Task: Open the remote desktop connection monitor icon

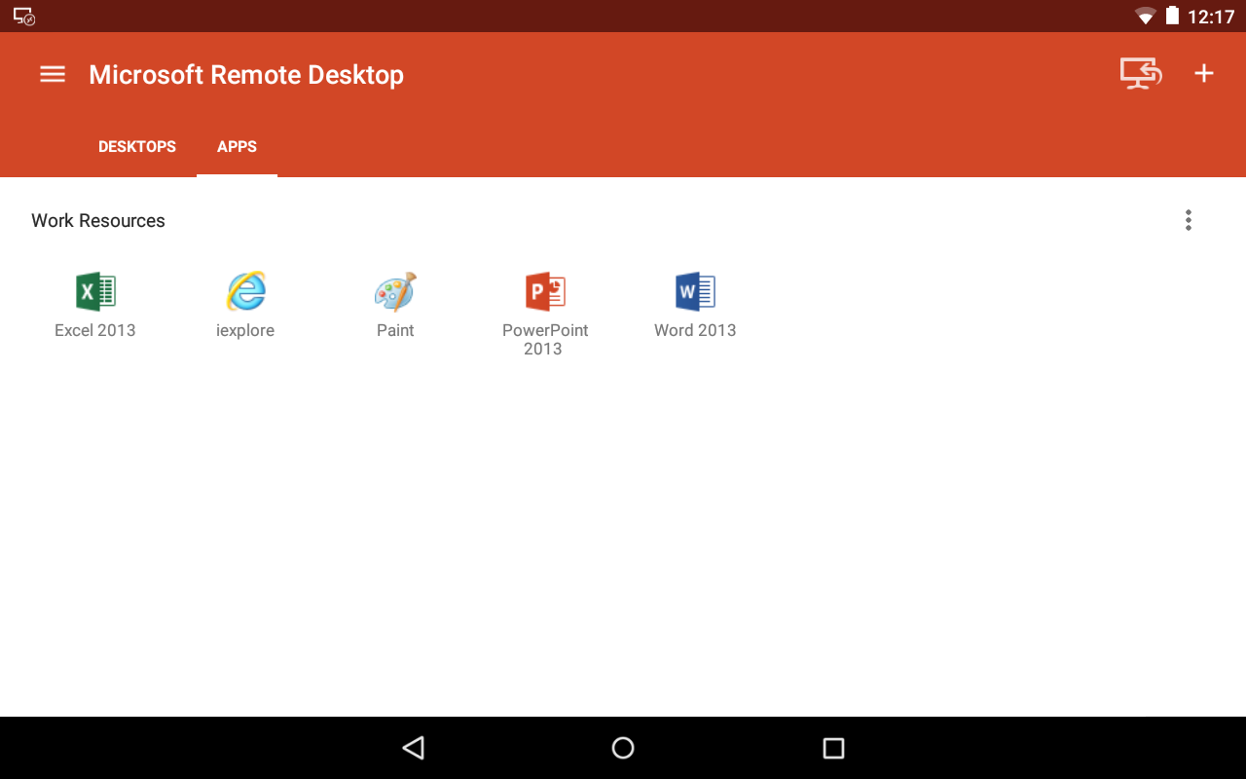Action: (1140, 73)
